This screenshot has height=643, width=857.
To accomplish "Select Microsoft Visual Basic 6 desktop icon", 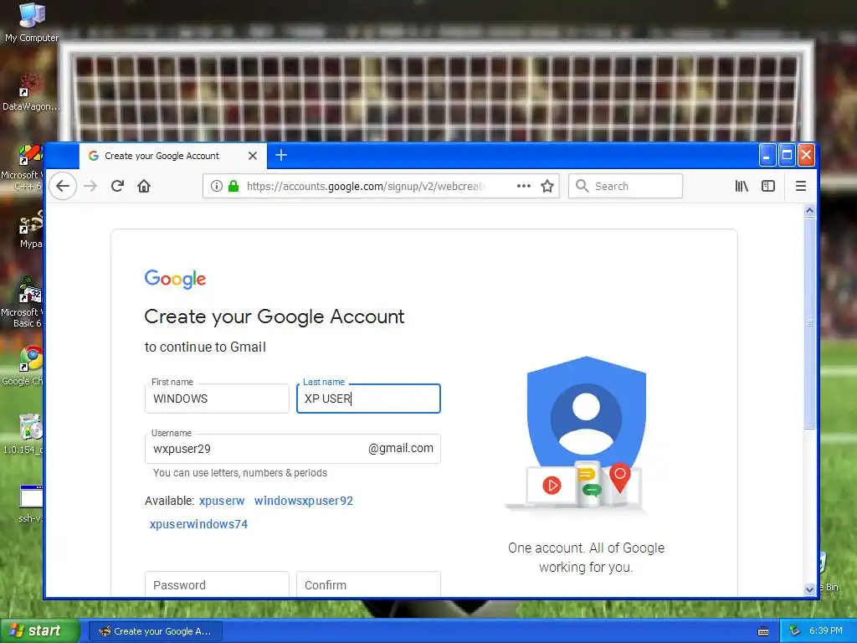I will click(x=22, y=302).
